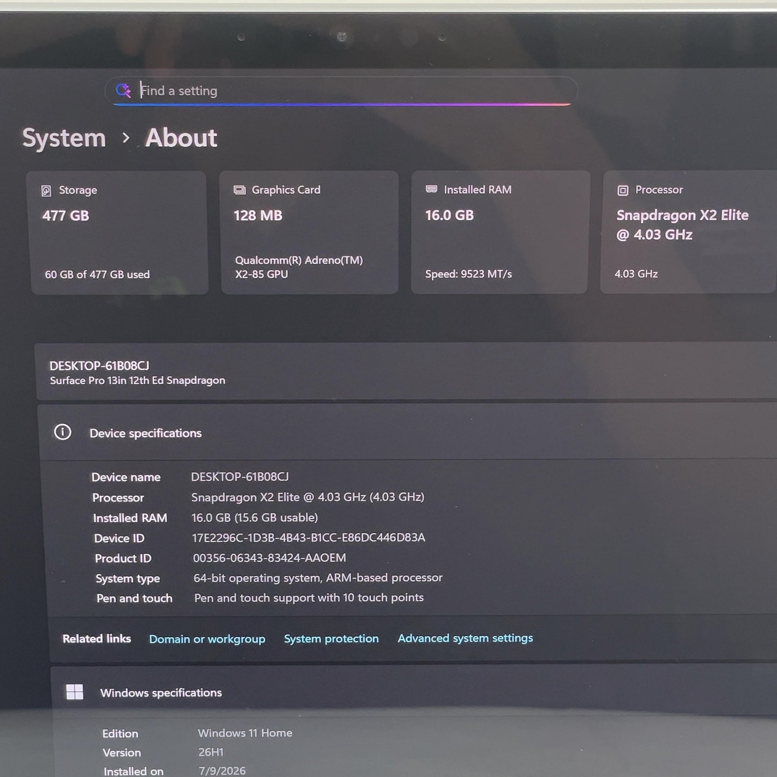Open the Snapdragon X2 Elite Processor card

coord(689,232)
